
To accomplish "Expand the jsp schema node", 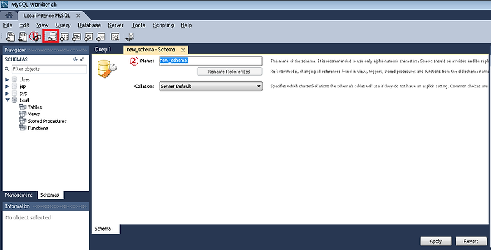I will tap(8, 87).
